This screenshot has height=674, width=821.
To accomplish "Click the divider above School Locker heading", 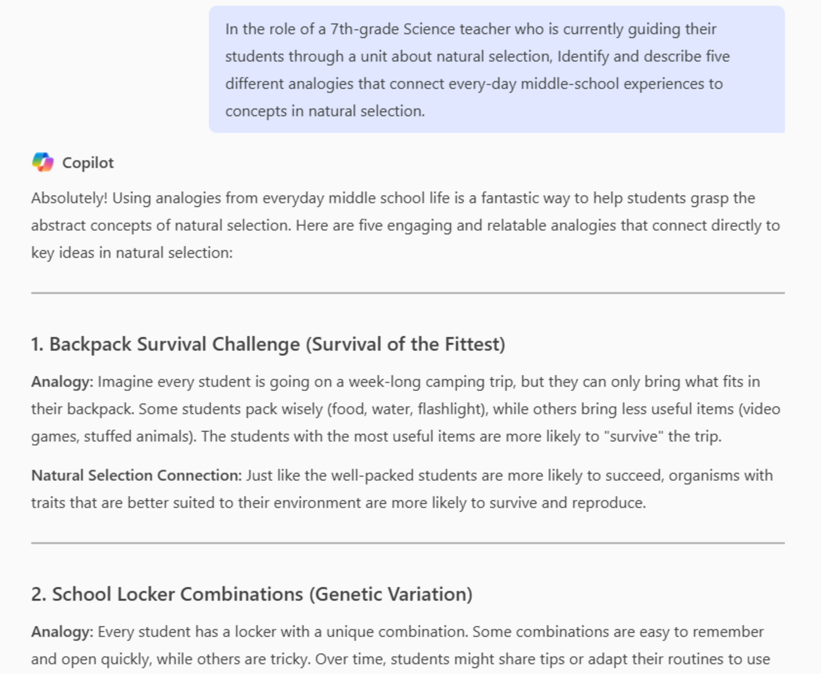I will 408,543.
